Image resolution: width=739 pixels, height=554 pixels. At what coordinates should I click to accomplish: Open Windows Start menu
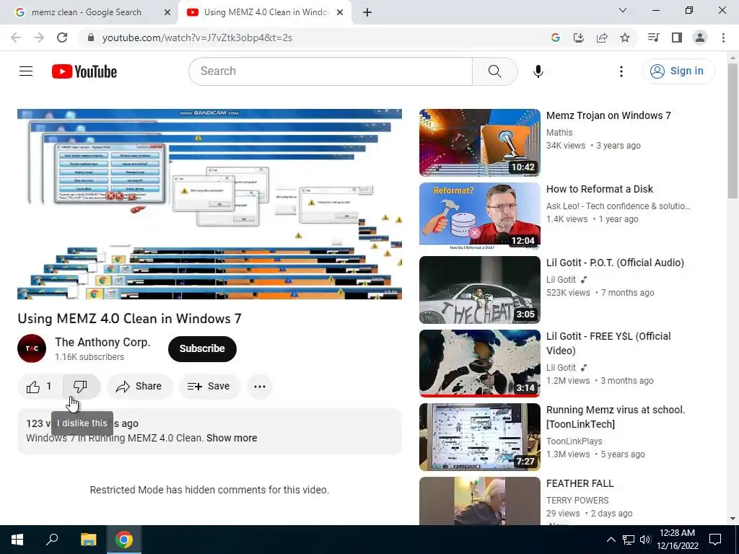pyautogui.click(x=17, y=540)
